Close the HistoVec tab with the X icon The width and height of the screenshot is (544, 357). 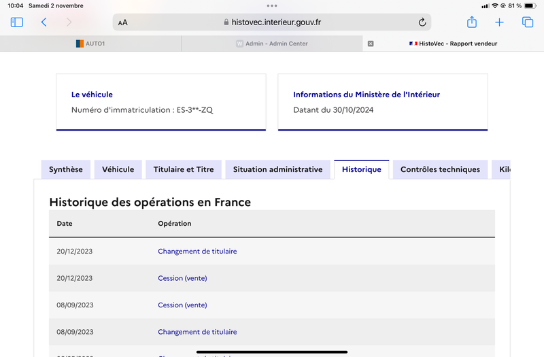click(x=371, y=44)
